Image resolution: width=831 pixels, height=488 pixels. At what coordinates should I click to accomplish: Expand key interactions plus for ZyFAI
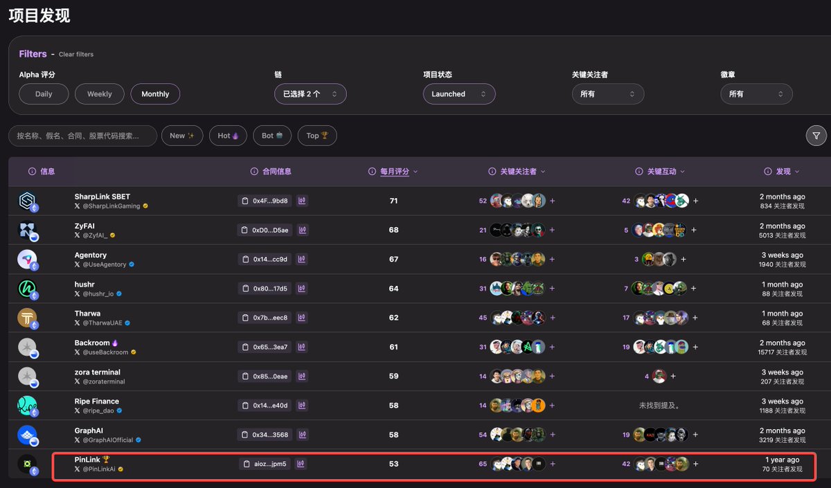coord(694,230)
